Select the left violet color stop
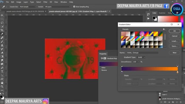This screenshot has width=185, height=104. point(122,72)
